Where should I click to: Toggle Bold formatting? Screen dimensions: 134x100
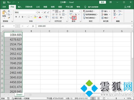click(x=16, y=17)
